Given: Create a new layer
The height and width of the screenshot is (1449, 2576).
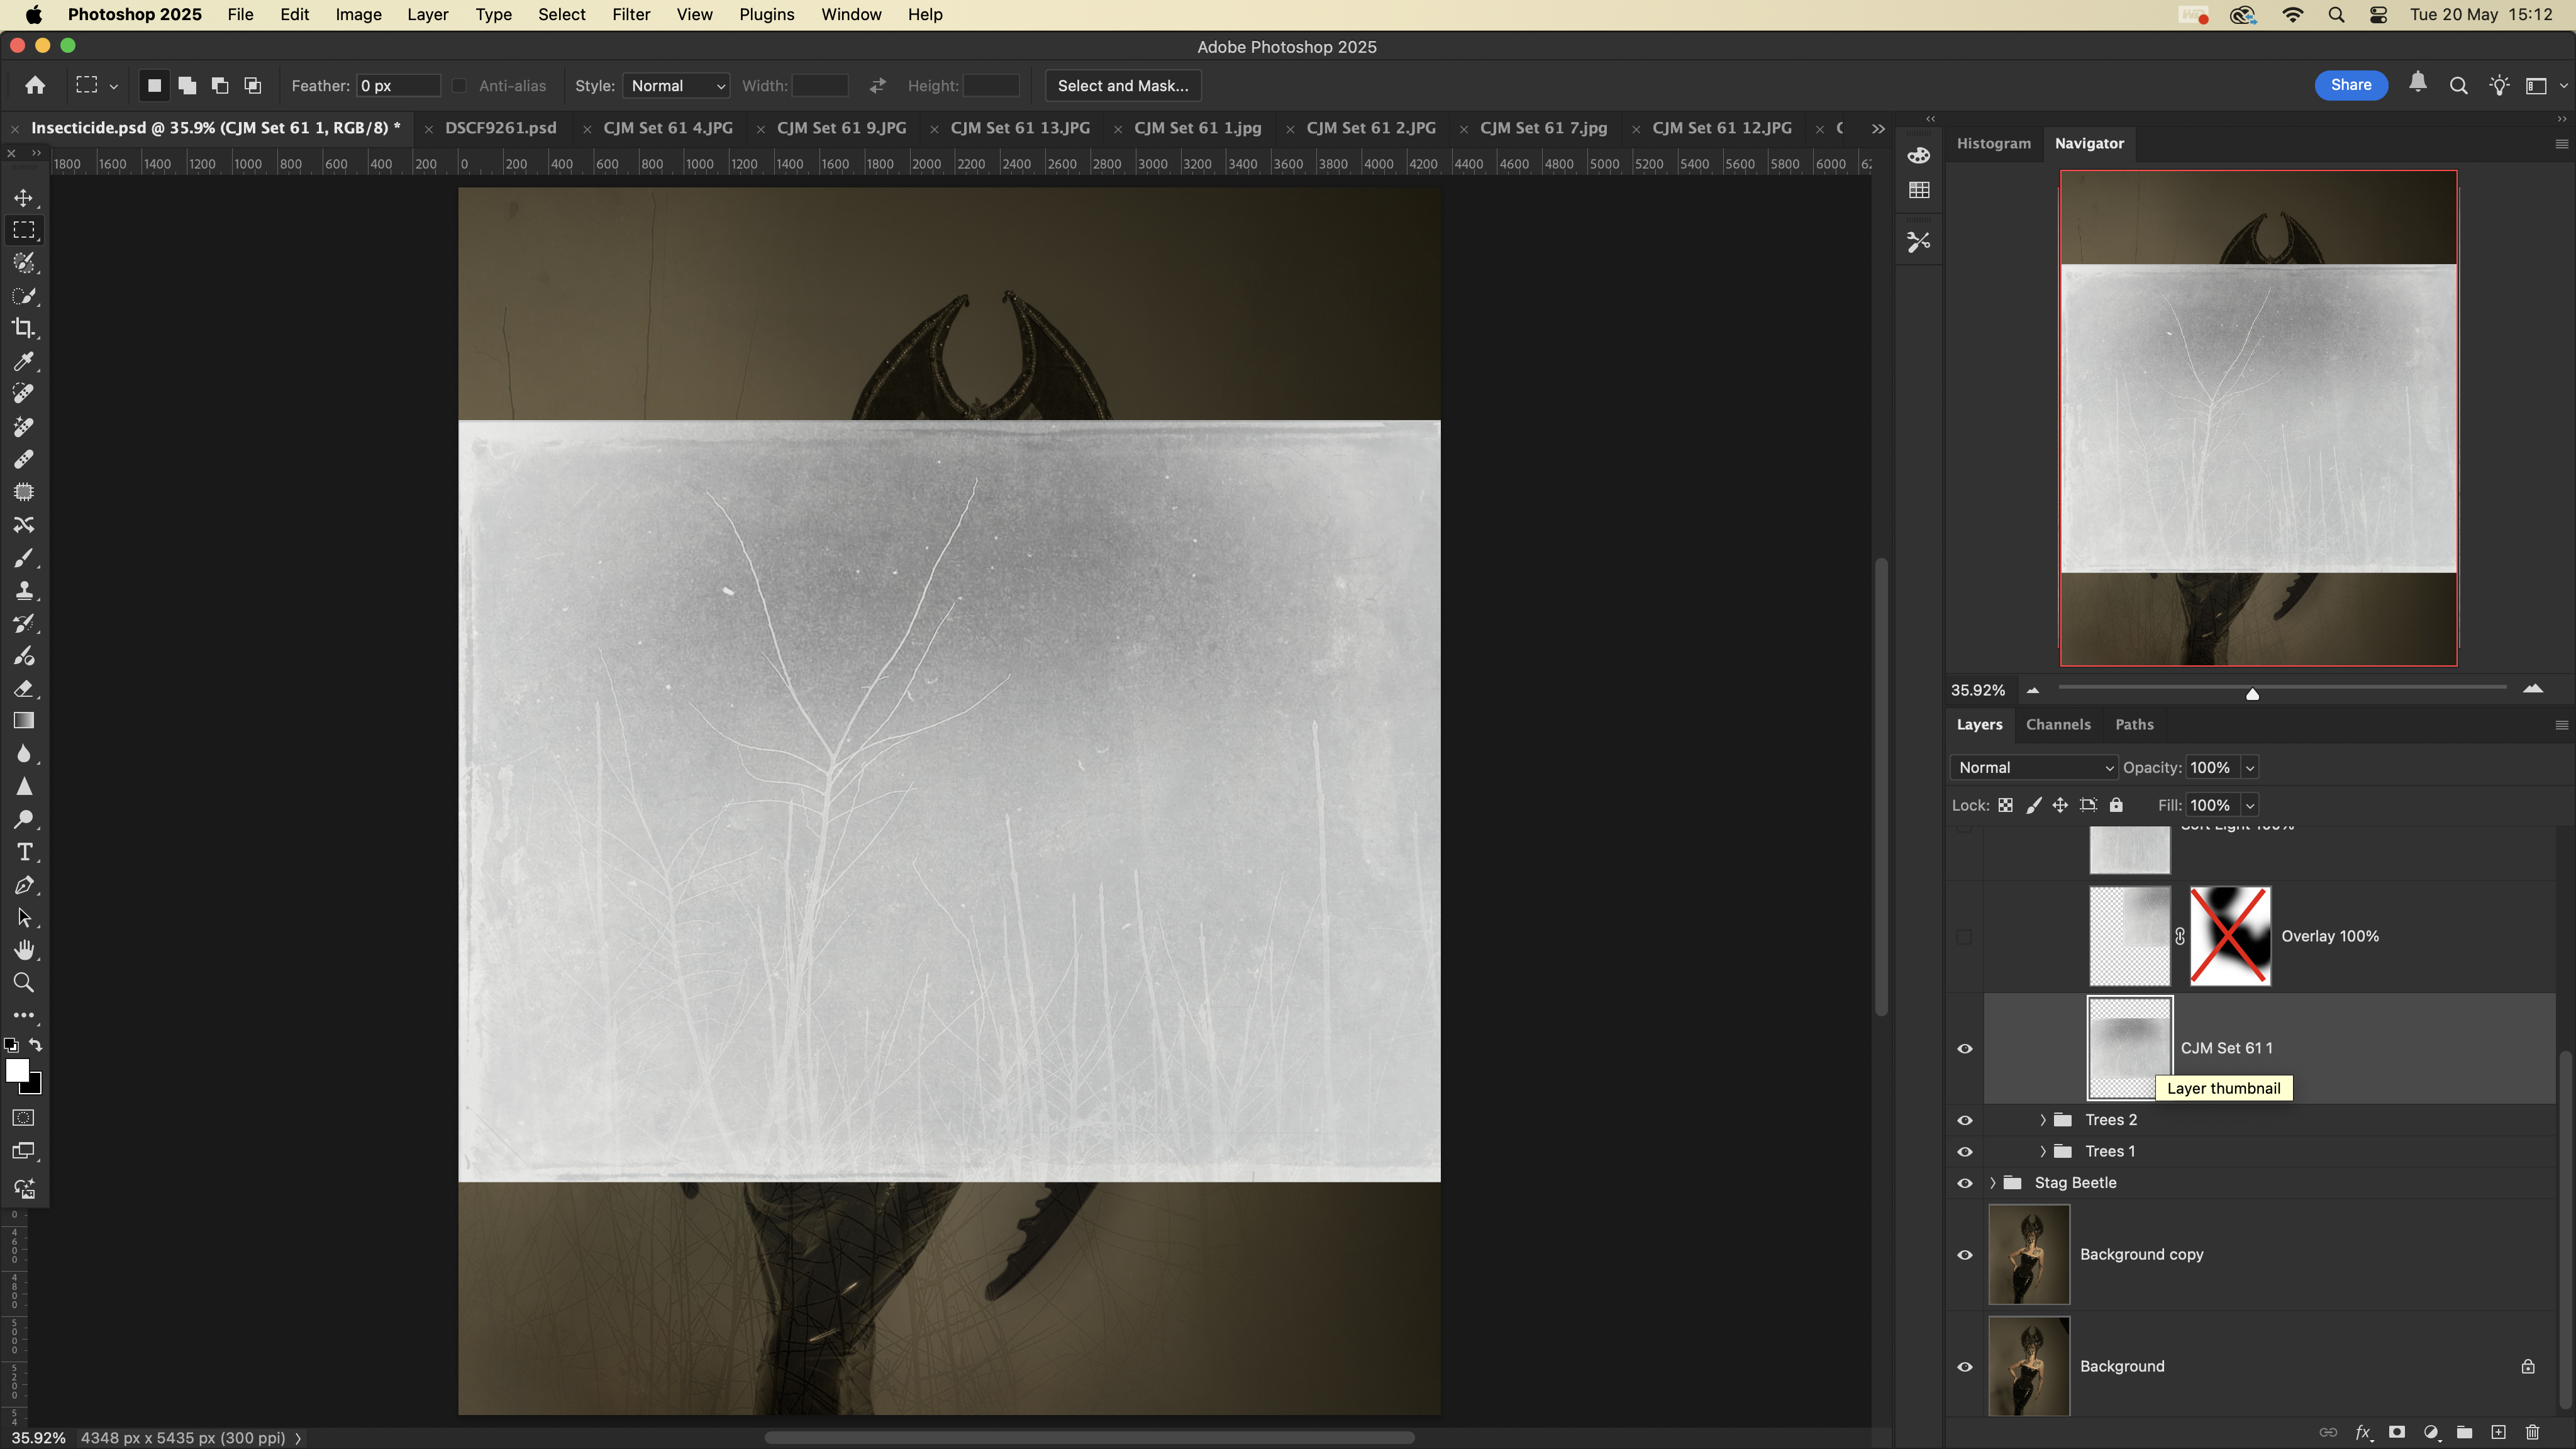Looking at the screenshot, I should coord(2498,1432).
